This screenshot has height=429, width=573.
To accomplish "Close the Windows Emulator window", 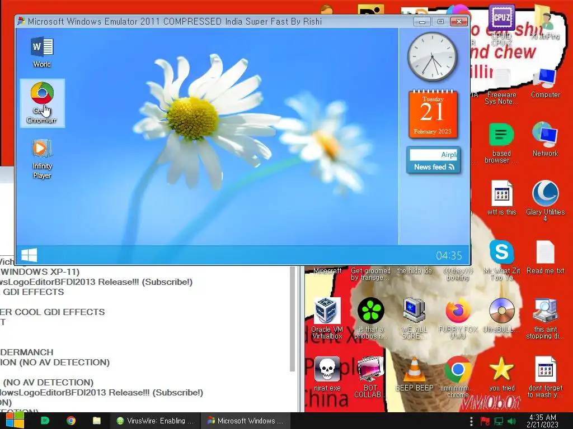I will tap(459, 22).
